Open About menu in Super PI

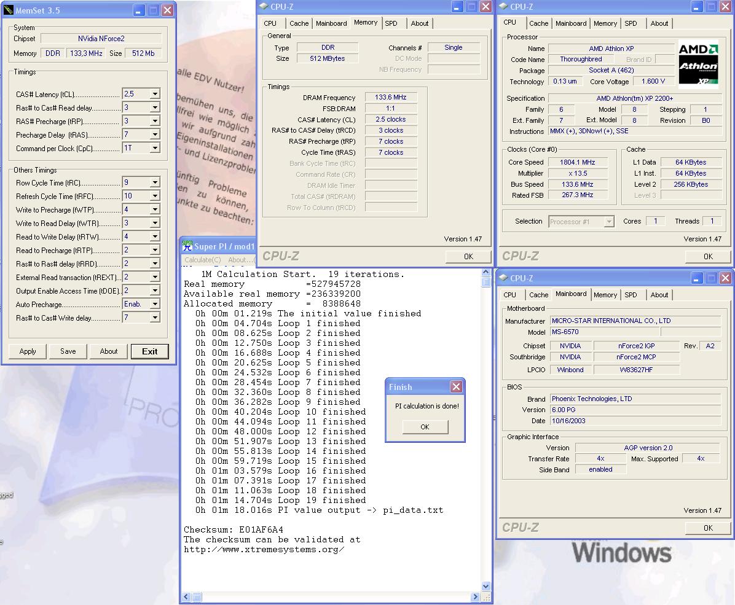click(x=240, y=260)
